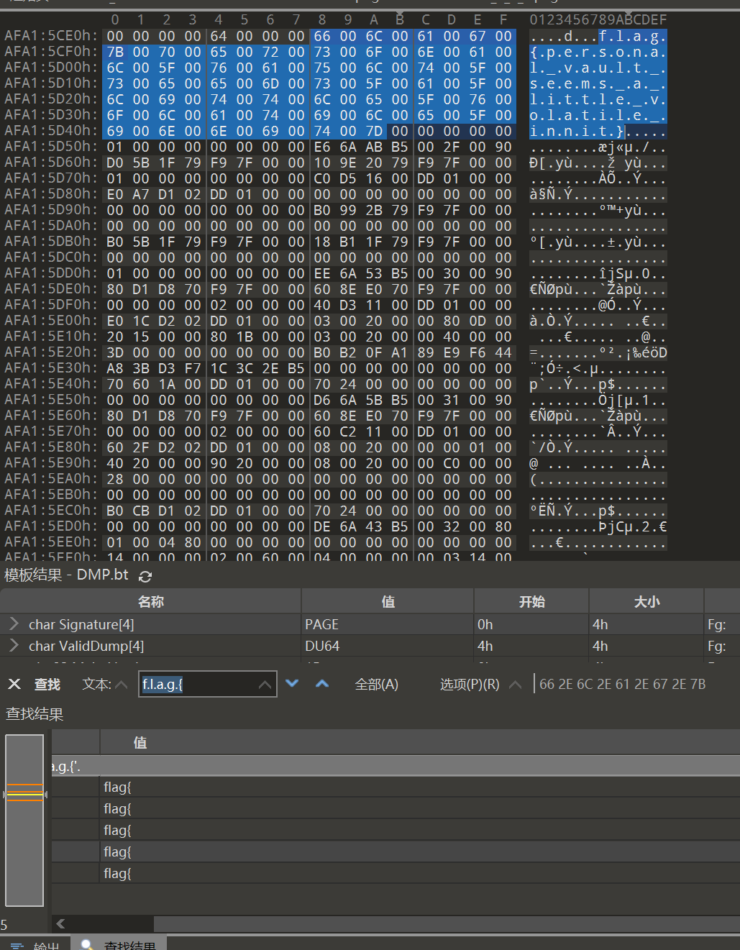
Task: Click the 选项(P)(R) options button
Action: click(470, 685)
